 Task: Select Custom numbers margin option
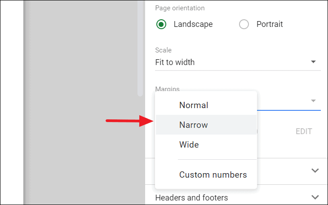(213, 174)
